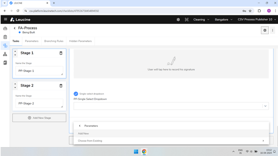Click the Add New Stage button

[39, 118]
